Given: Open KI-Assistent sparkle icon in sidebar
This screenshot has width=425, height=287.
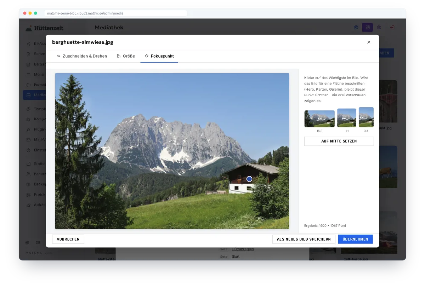Looking at the screenshot, I should [29, 44].
